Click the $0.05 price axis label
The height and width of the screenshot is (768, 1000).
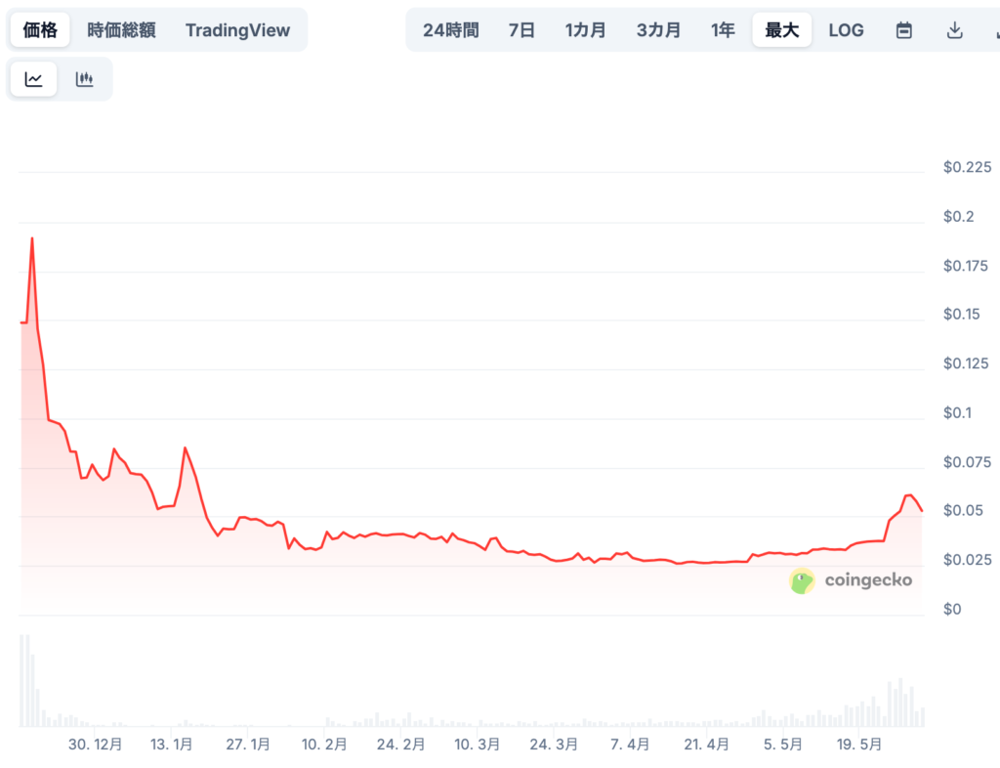coord(963,511)
